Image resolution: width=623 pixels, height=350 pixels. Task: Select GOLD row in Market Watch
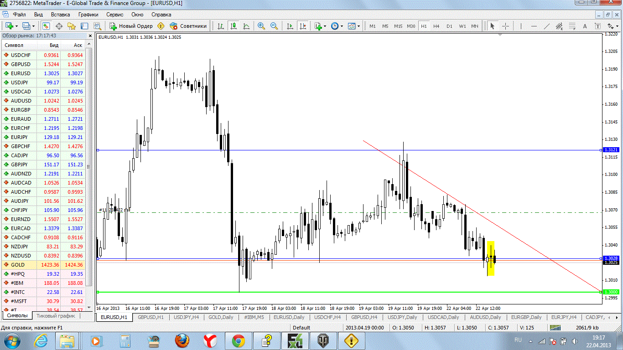44,265
